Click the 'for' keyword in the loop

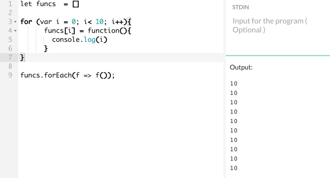click(26, 22)
